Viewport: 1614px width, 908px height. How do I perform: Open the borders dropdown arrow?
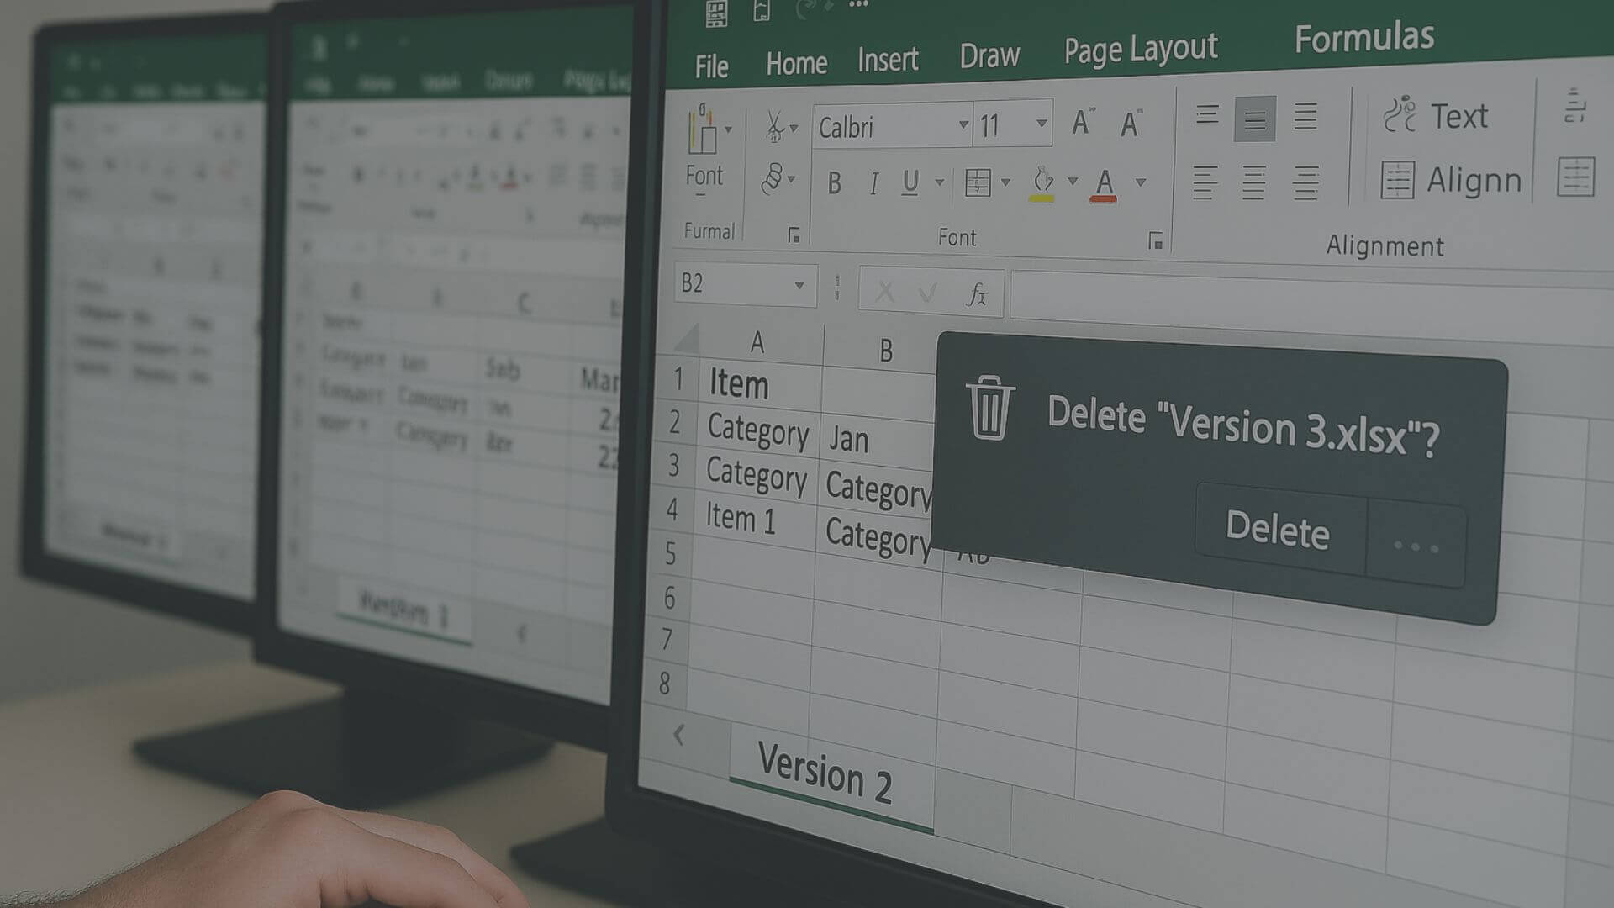tap(1005, 182)
